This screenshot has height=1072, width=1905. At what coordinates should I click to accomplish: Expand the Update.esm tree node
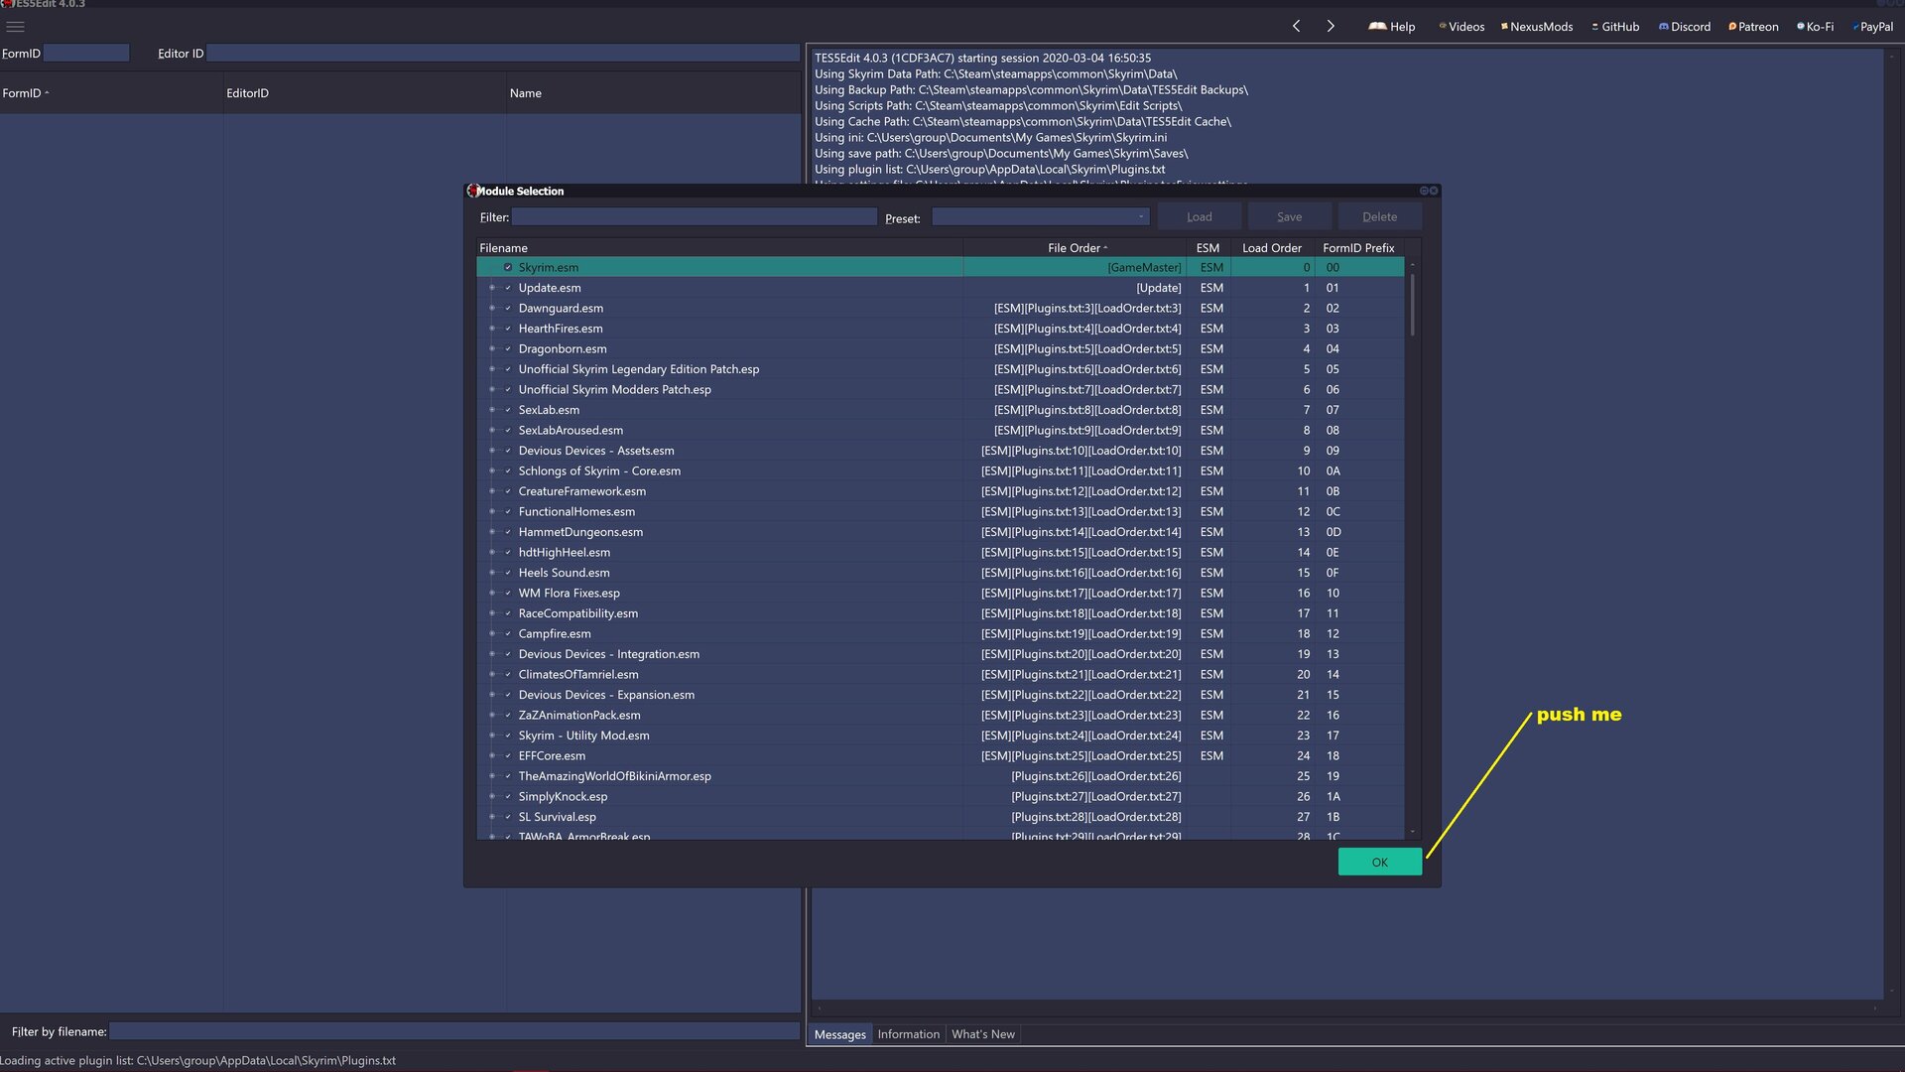click(x=491, y=288)
